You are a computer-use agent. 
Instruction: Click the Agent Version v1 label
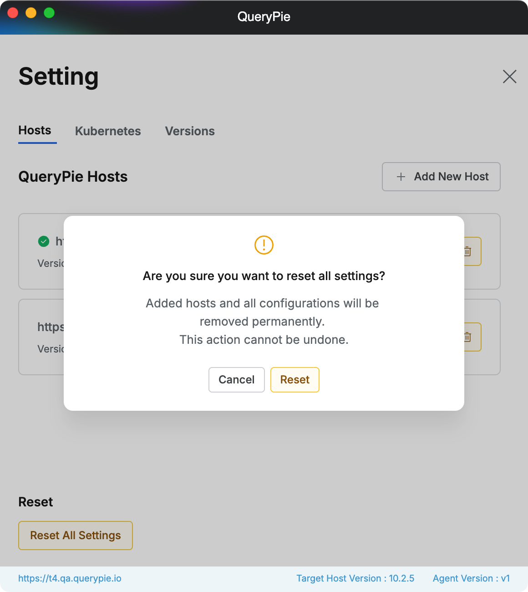pos(471,578)
